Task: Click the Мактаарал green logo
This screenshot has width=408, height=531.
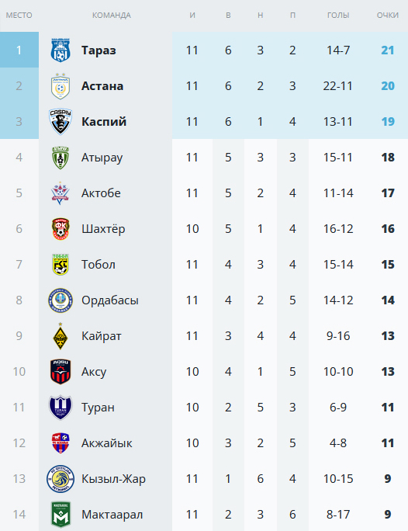Action: pos(61,515)
